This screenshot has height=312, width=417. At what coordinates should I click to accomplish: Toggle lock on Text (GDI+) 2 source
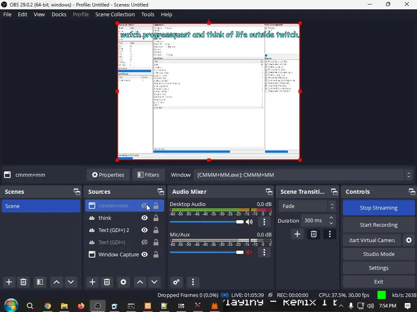tap(156, 230)
